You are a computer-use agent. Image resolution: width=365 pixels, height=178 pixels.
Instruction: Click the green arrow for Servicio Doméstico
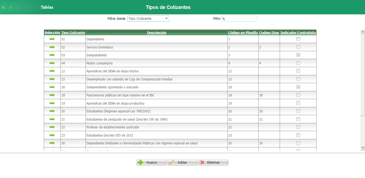click(52, 47)
